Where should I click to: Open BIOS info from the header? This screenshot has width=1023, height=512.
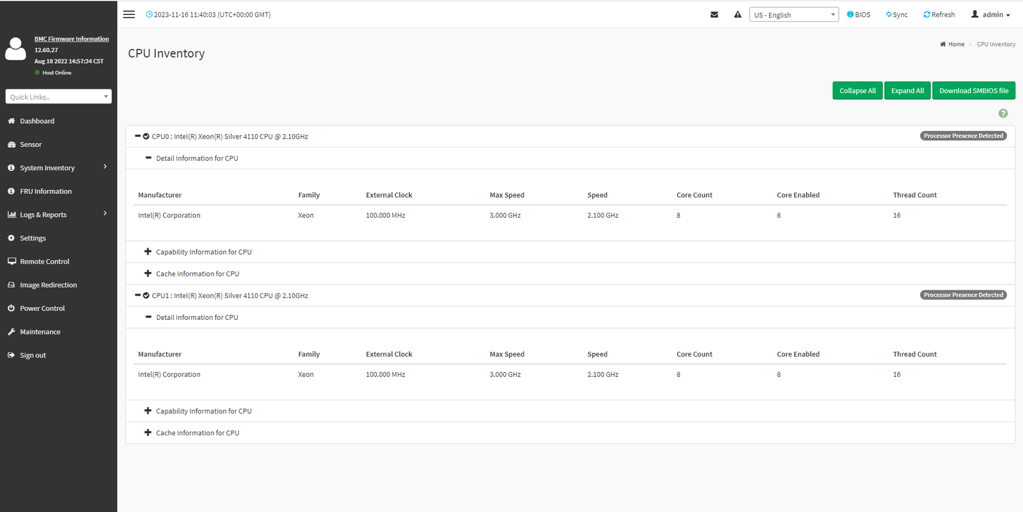point(858,15)
